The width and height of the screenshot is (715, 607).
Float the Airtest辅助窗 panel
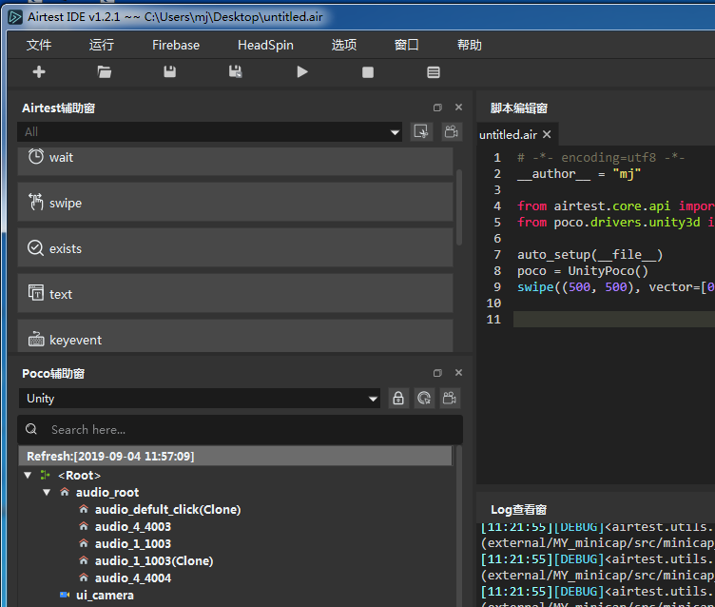click(437, 108)
